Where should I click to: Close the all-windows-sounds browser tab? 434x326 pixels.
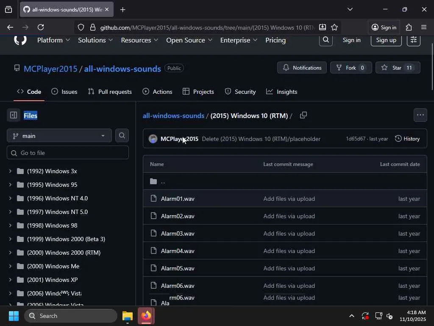click(x=107, y=9)
